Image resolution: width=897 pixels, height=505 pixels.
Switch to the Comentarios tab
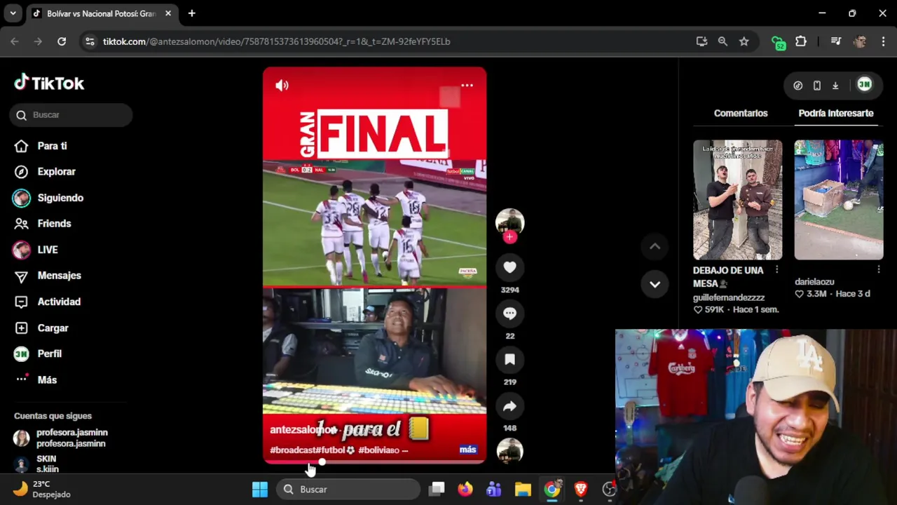pos(741,113)
